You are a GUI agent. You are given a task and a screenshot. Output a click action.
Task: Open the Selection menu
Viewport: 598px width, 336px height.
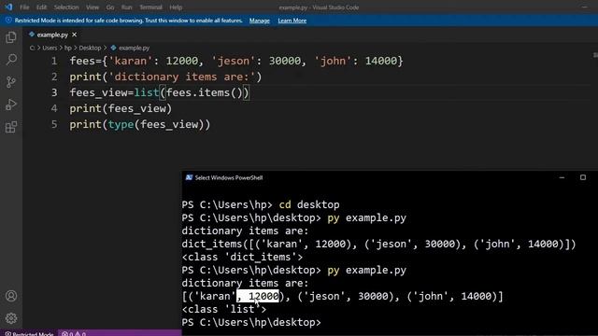[66, 7]
